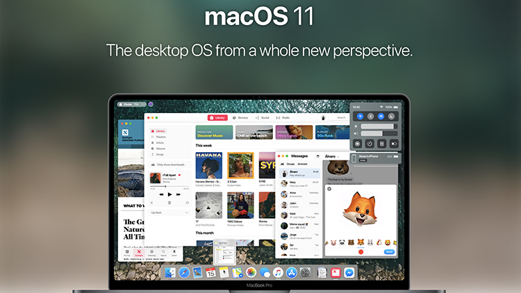Click the purple Siri orb in menu bar

point(151,104)
